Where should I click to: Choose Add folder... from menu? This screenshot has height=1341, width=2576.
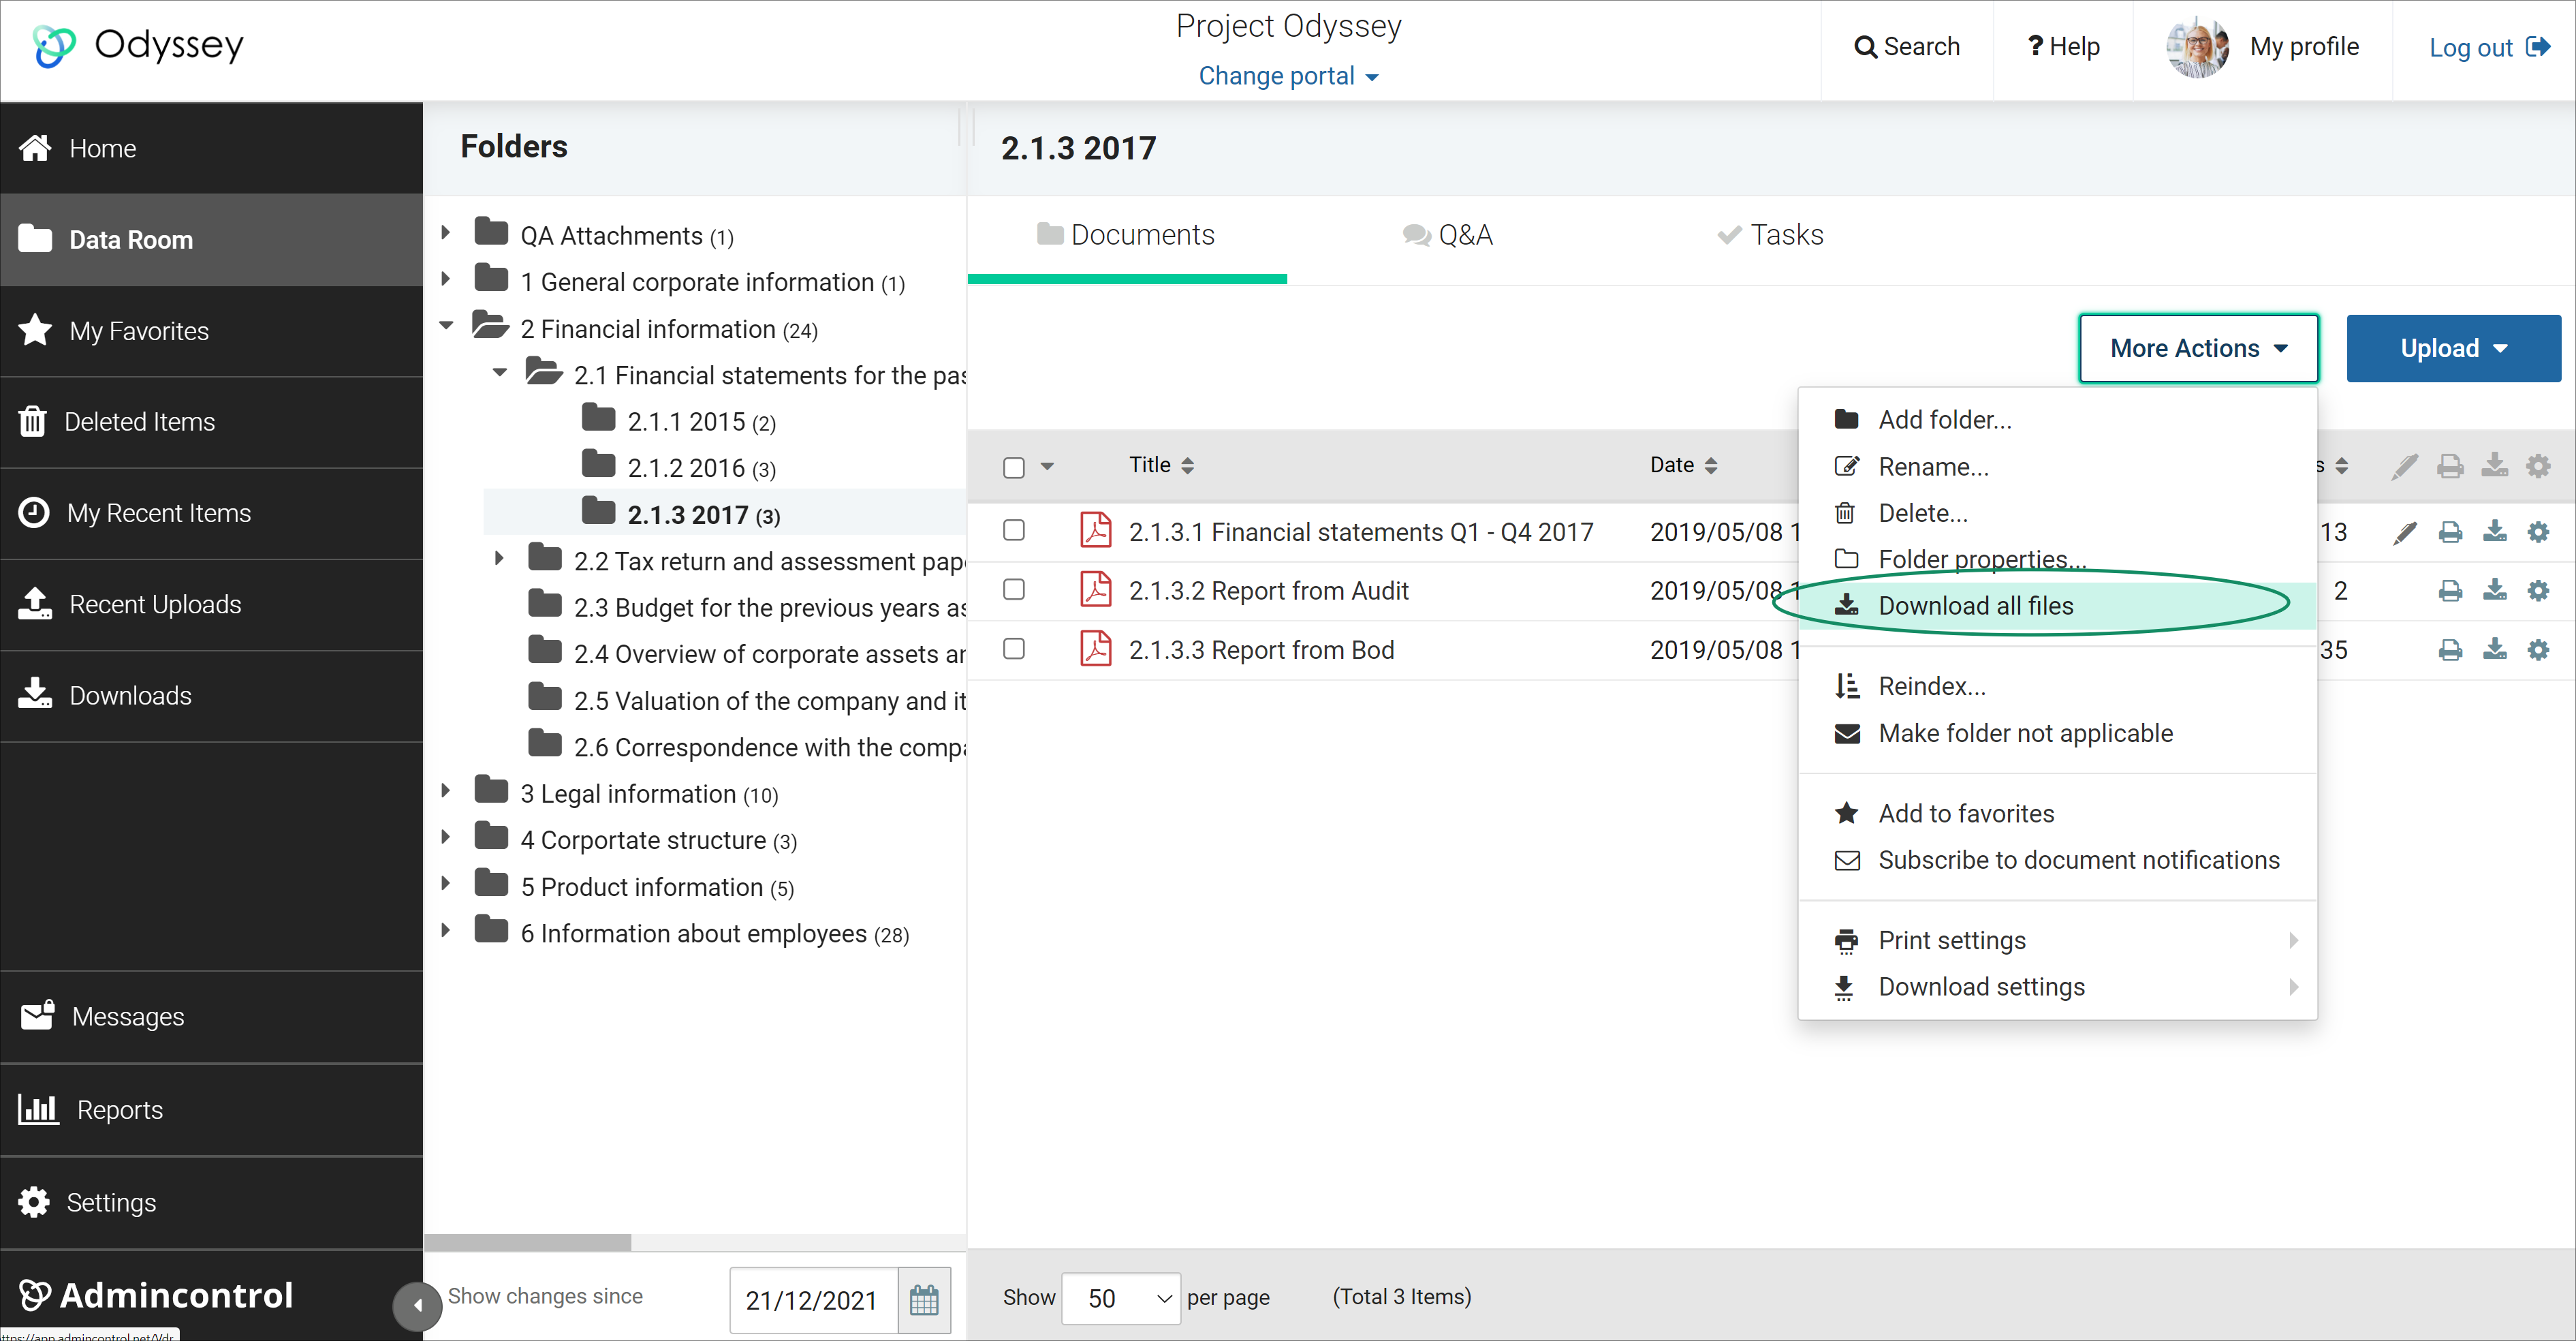pos(2057,419)
